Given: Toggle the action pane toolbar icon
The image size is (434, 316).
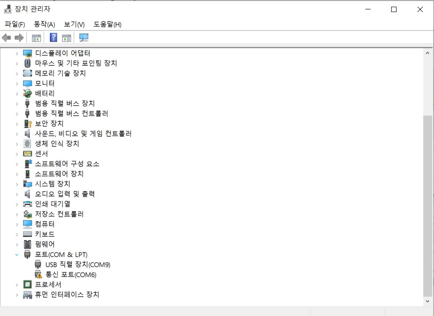Looking at the screenshot, I should (x=66, y=38).
